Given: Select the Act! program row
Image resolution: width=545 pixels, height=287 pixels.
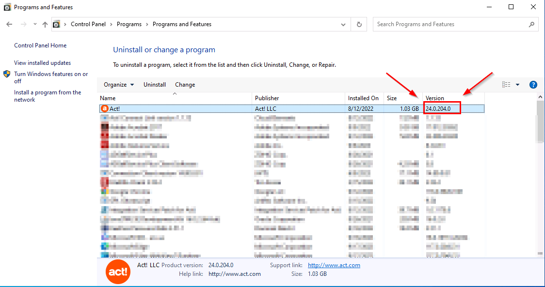Looking at the screenshot, I should (292, 108).
